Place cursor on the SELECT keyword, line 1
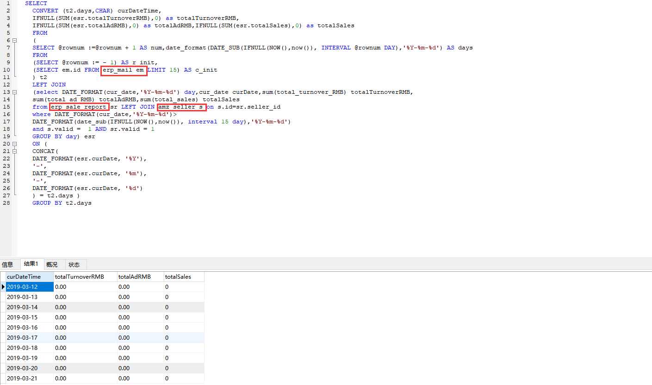652x385 pixels. (36, 3)
